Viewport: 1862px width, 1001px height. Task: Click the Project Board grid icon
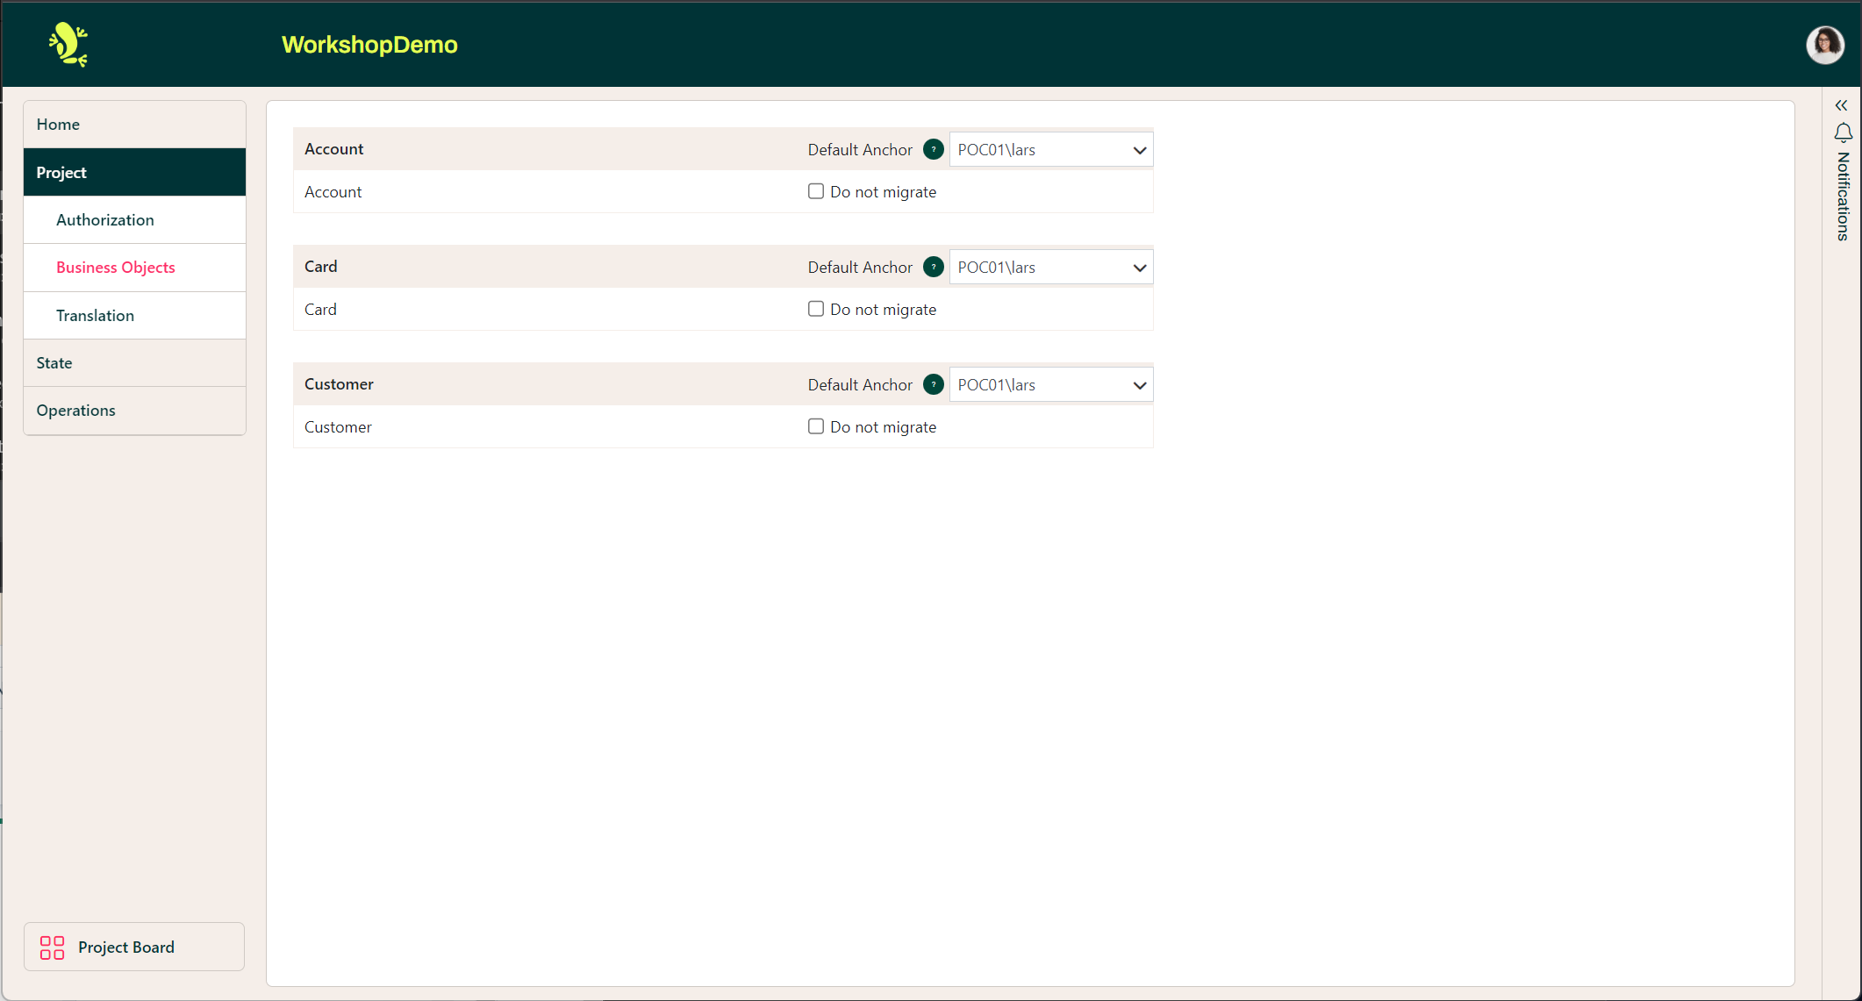[51, 947]
